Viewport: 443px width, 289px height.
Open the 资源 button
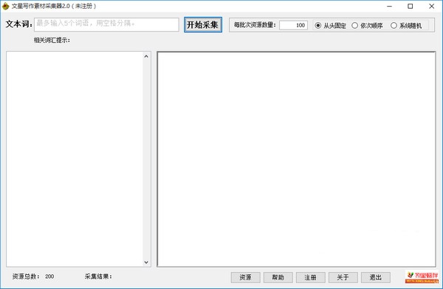coord(245,277)
